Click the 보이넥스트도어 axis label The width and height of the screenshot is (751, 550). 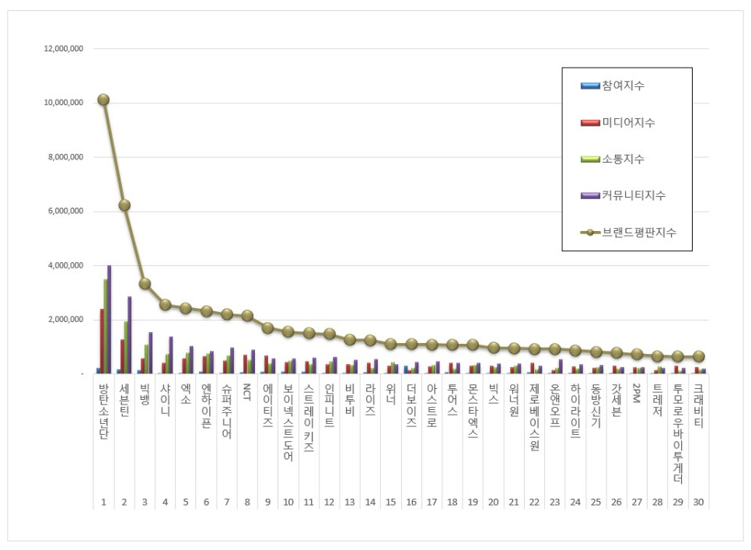tap(288, 422)
